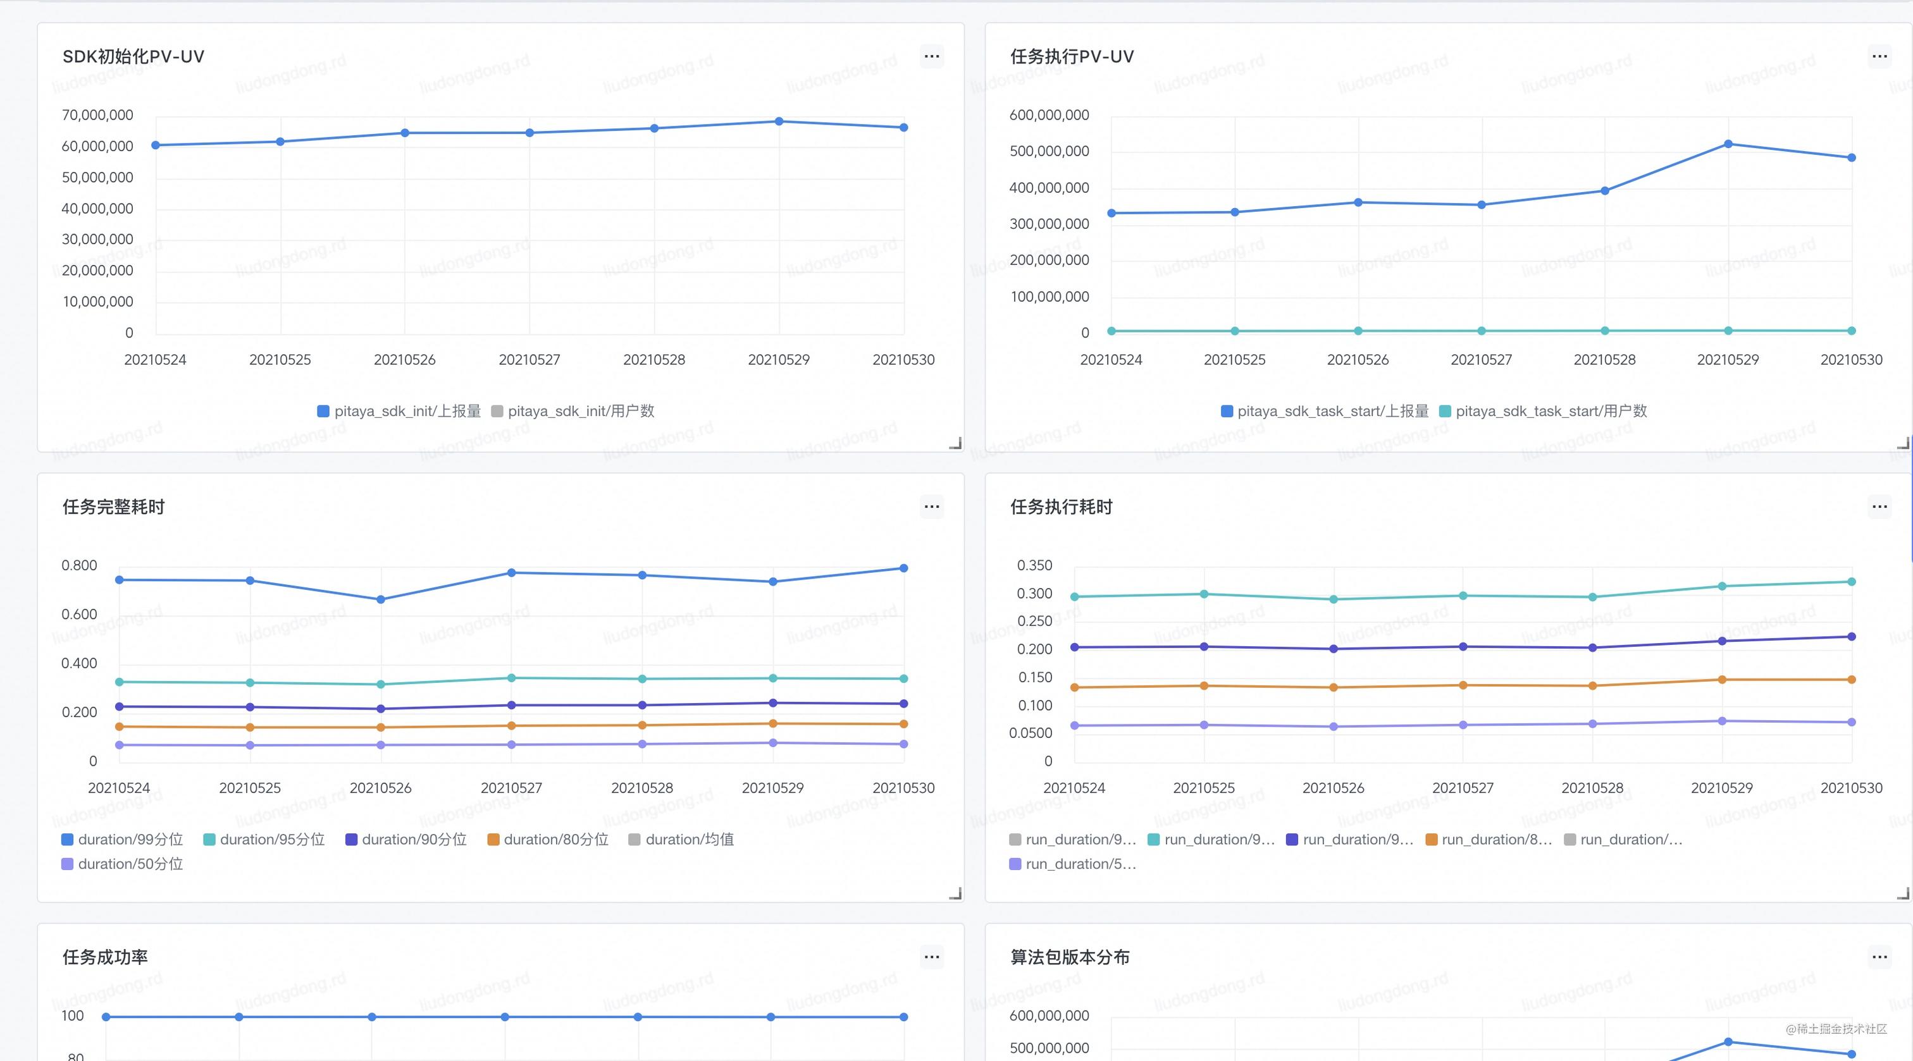Image resolution: width=1913 pixels, height=1061 pixels.
Task: Select the 20210528 point on task_start 上报量 line
Action: point(1605,191)
